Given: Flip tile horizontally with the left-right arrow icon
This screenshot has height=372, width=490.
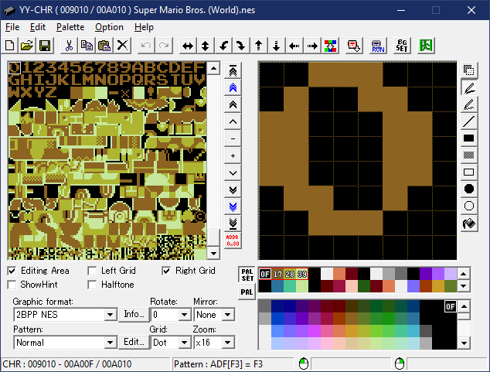Looking at the screenshot, I should [188, 46].
